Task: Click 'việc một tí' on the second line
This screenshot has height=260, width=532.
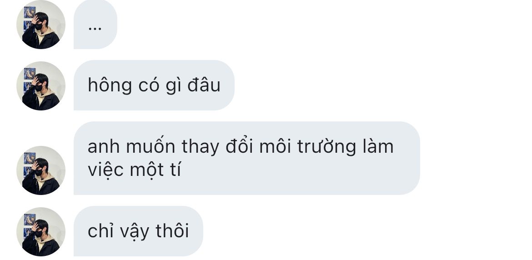Action: [134, 170]
